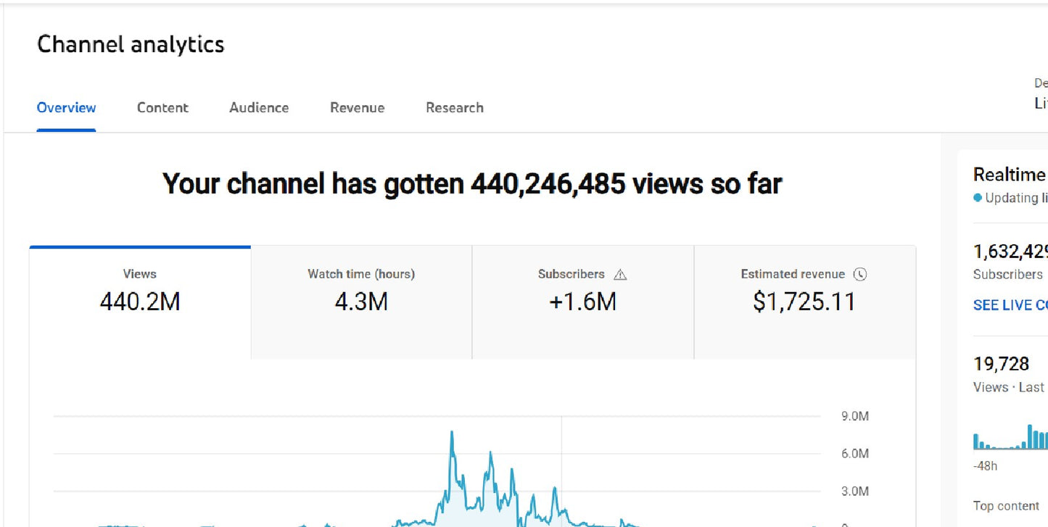This screenshot has width=1048, height=527.
Task: Select the Estimated revenue metric card
Action: 804,301
